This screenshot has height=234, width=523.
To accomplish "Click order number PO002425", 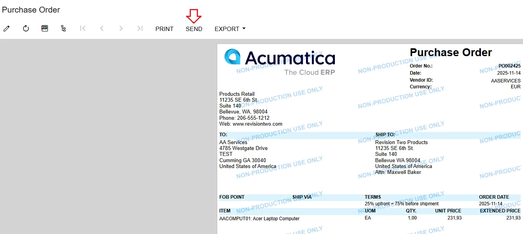I will click(x=509, y=66).
